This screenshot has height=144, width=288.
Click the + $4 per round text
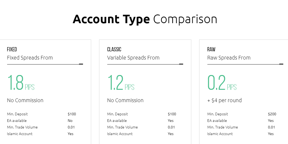224,100
